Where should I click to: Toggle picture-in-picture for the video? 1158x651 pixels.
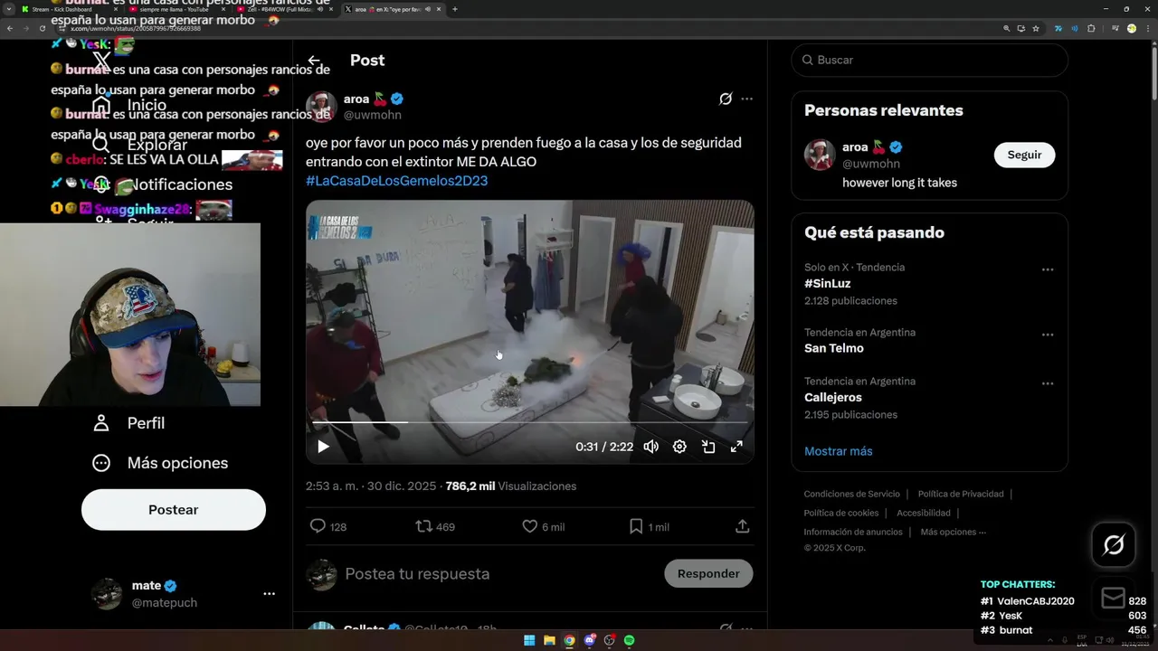708,447
